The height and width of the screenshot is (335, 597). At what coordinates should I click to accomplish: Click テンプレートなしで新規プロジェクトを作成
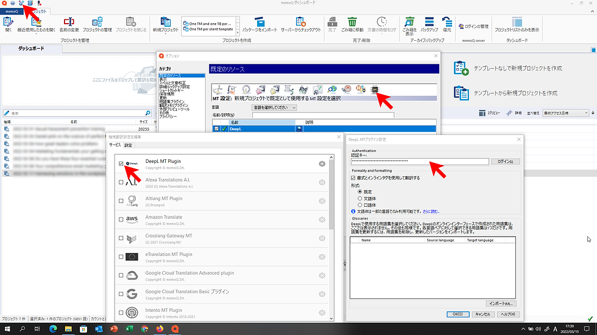coord(508,68)
